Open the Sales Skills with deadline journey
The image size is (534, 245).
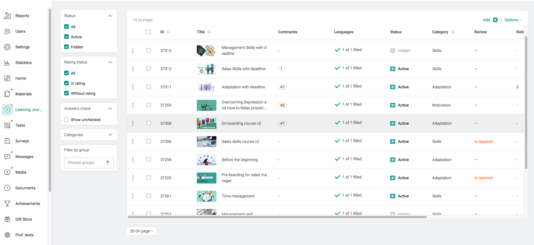(243, 69)
